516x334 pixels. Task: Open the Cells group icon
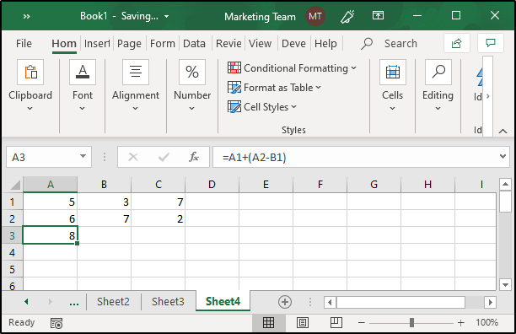[393, 72]
